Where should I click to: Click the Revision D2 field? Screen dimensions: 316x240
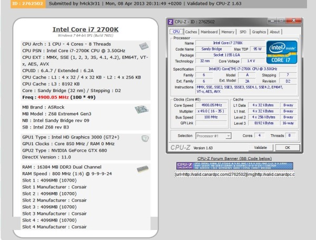click(288, 81)
